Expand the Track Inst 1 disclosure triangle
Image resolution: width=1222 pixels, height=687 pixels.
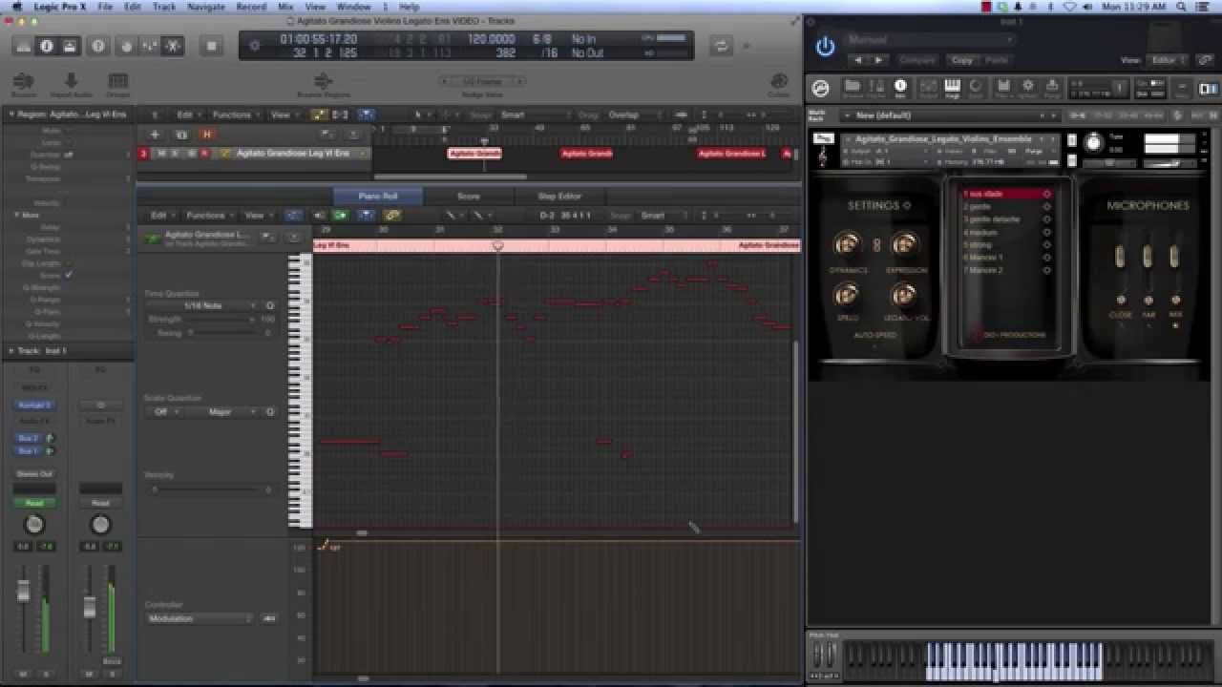[x=11, y=351]
